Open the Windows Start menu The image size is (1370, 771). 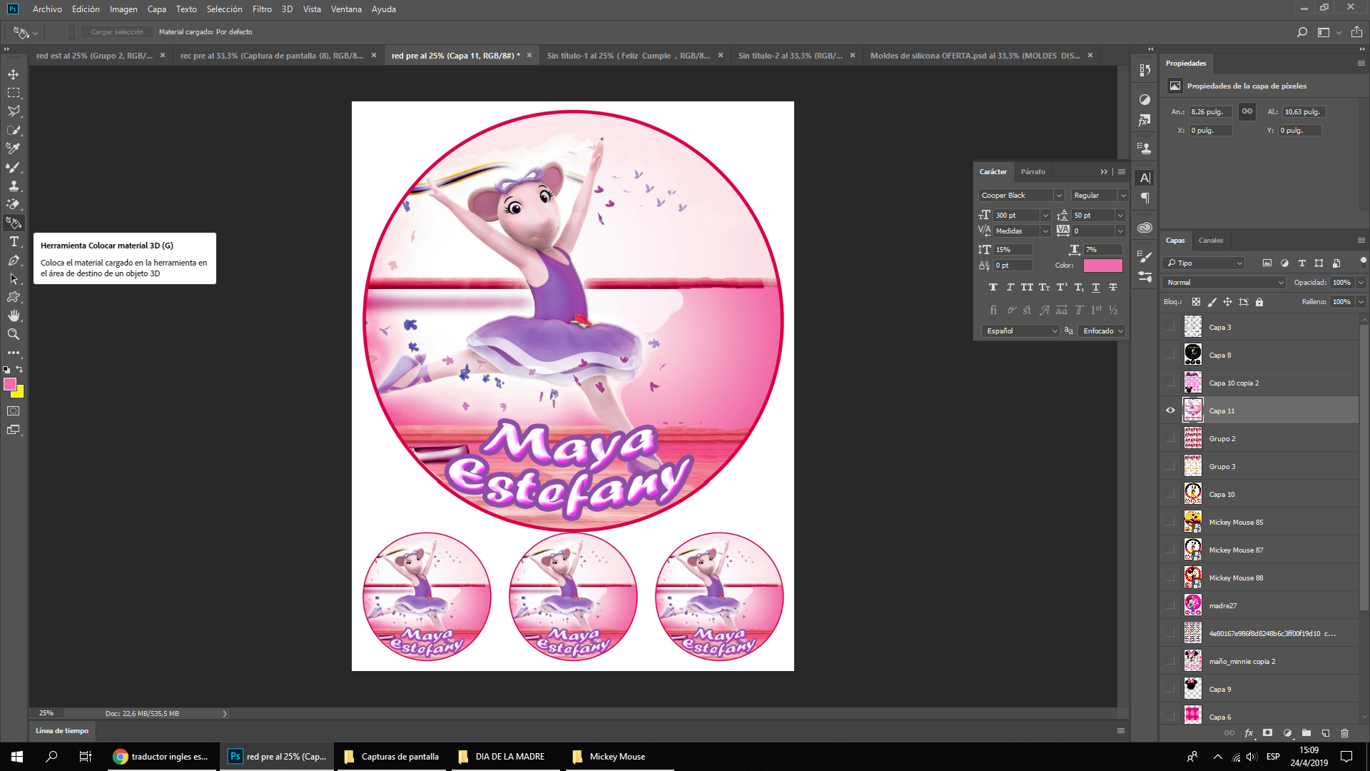pos(17,757)
